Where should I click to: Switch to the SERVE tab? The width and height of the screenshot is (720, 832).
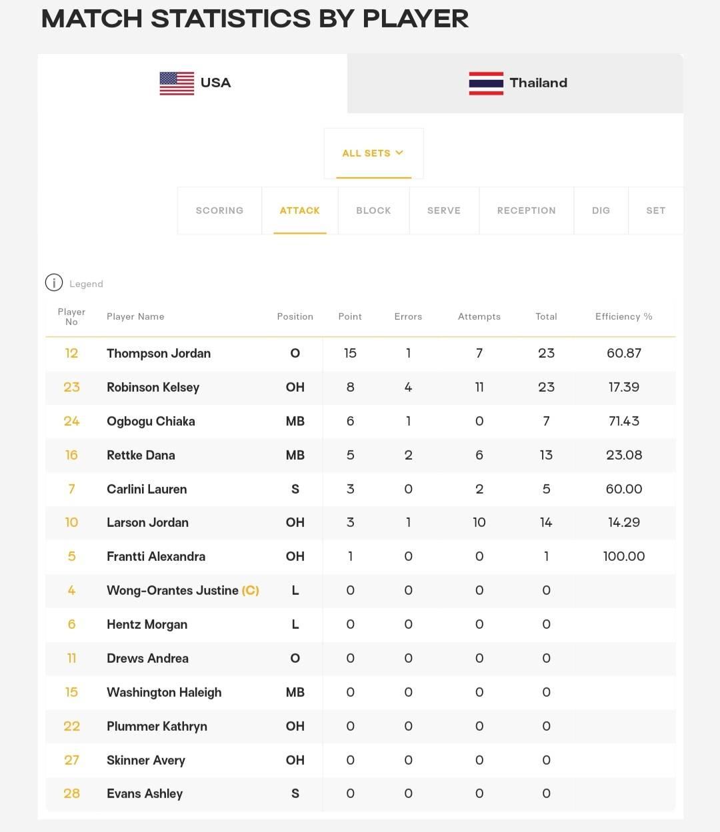pos(444,210)
